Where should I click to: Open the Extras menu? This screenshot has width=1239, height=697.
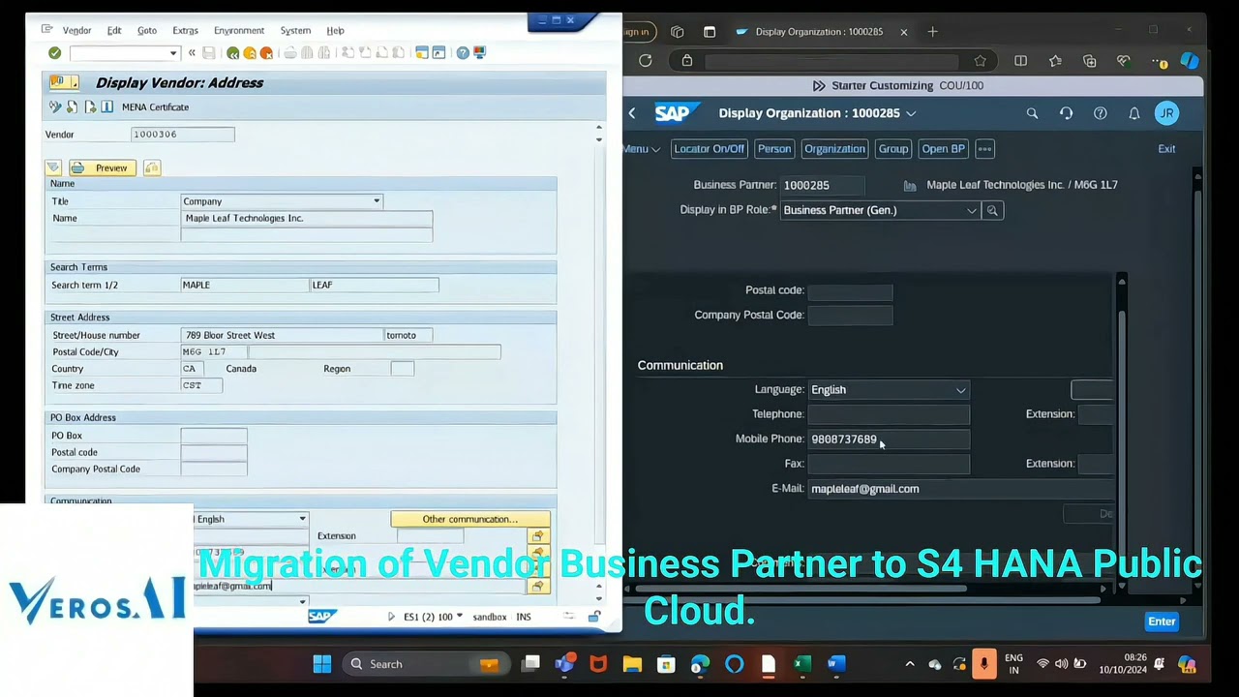pyautogui.click(x=185, y=30)
